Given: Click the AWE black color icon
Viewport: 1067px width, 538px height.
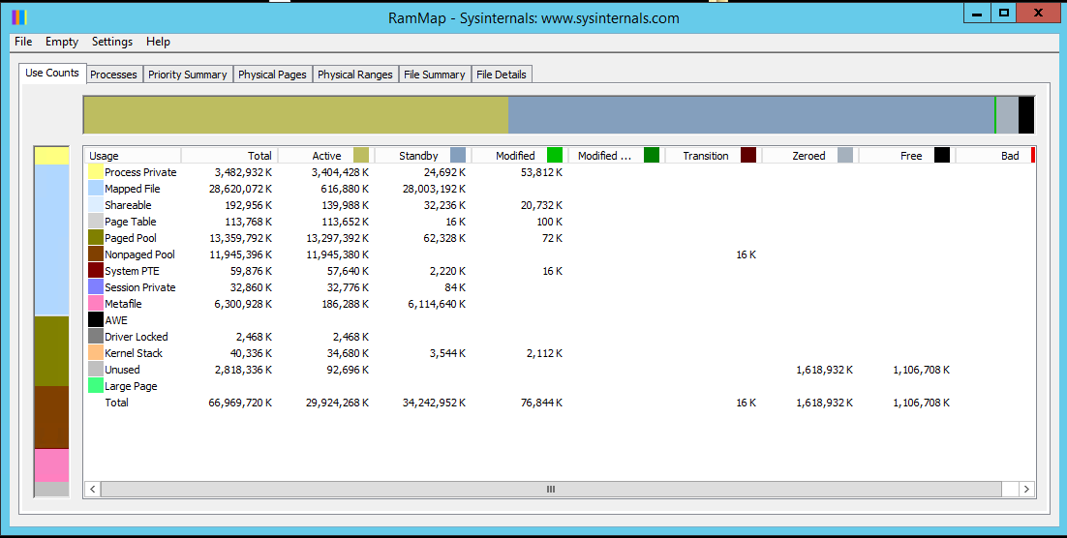Looking at the screenshot, I should click(x=95, y=319).
